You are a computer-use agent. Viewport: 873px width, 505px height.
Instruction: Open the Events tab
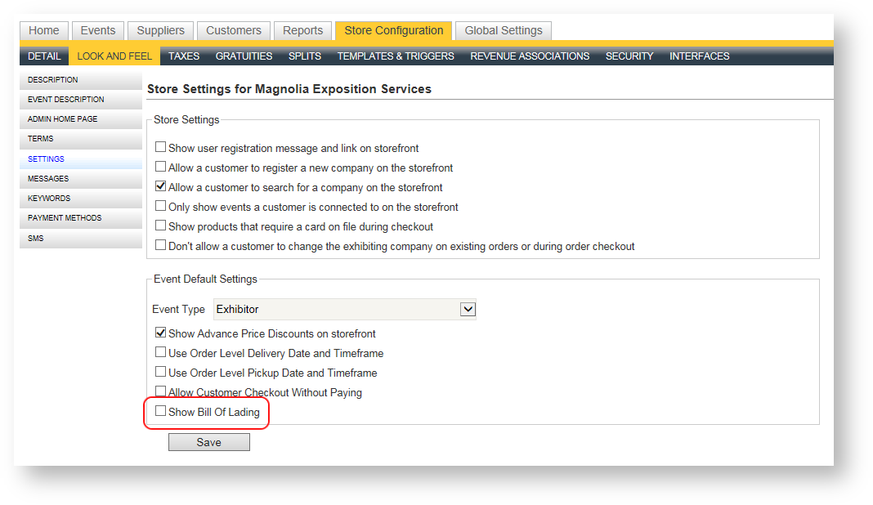click(x=97, y=30)
